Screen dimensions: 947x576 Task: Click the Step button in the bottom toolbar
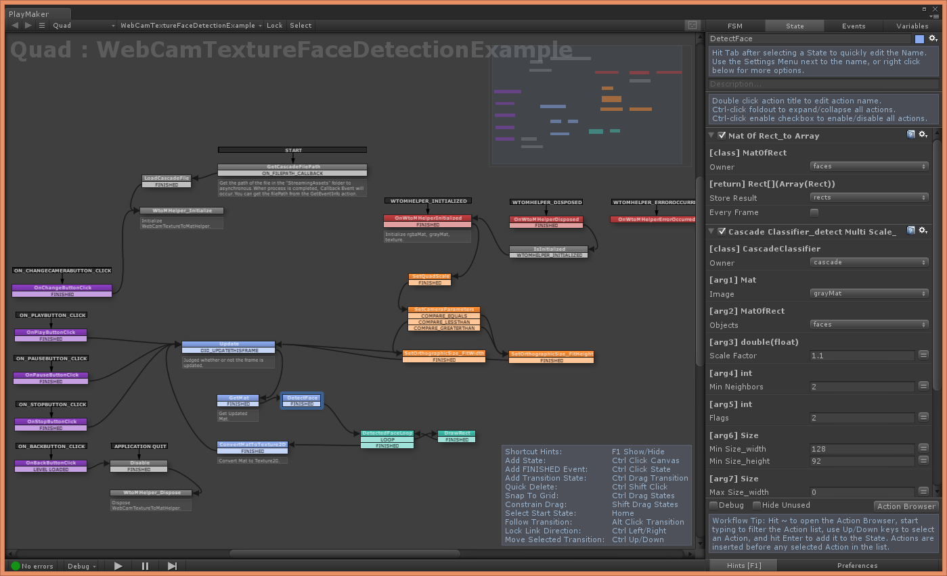[x=172, y=566]
